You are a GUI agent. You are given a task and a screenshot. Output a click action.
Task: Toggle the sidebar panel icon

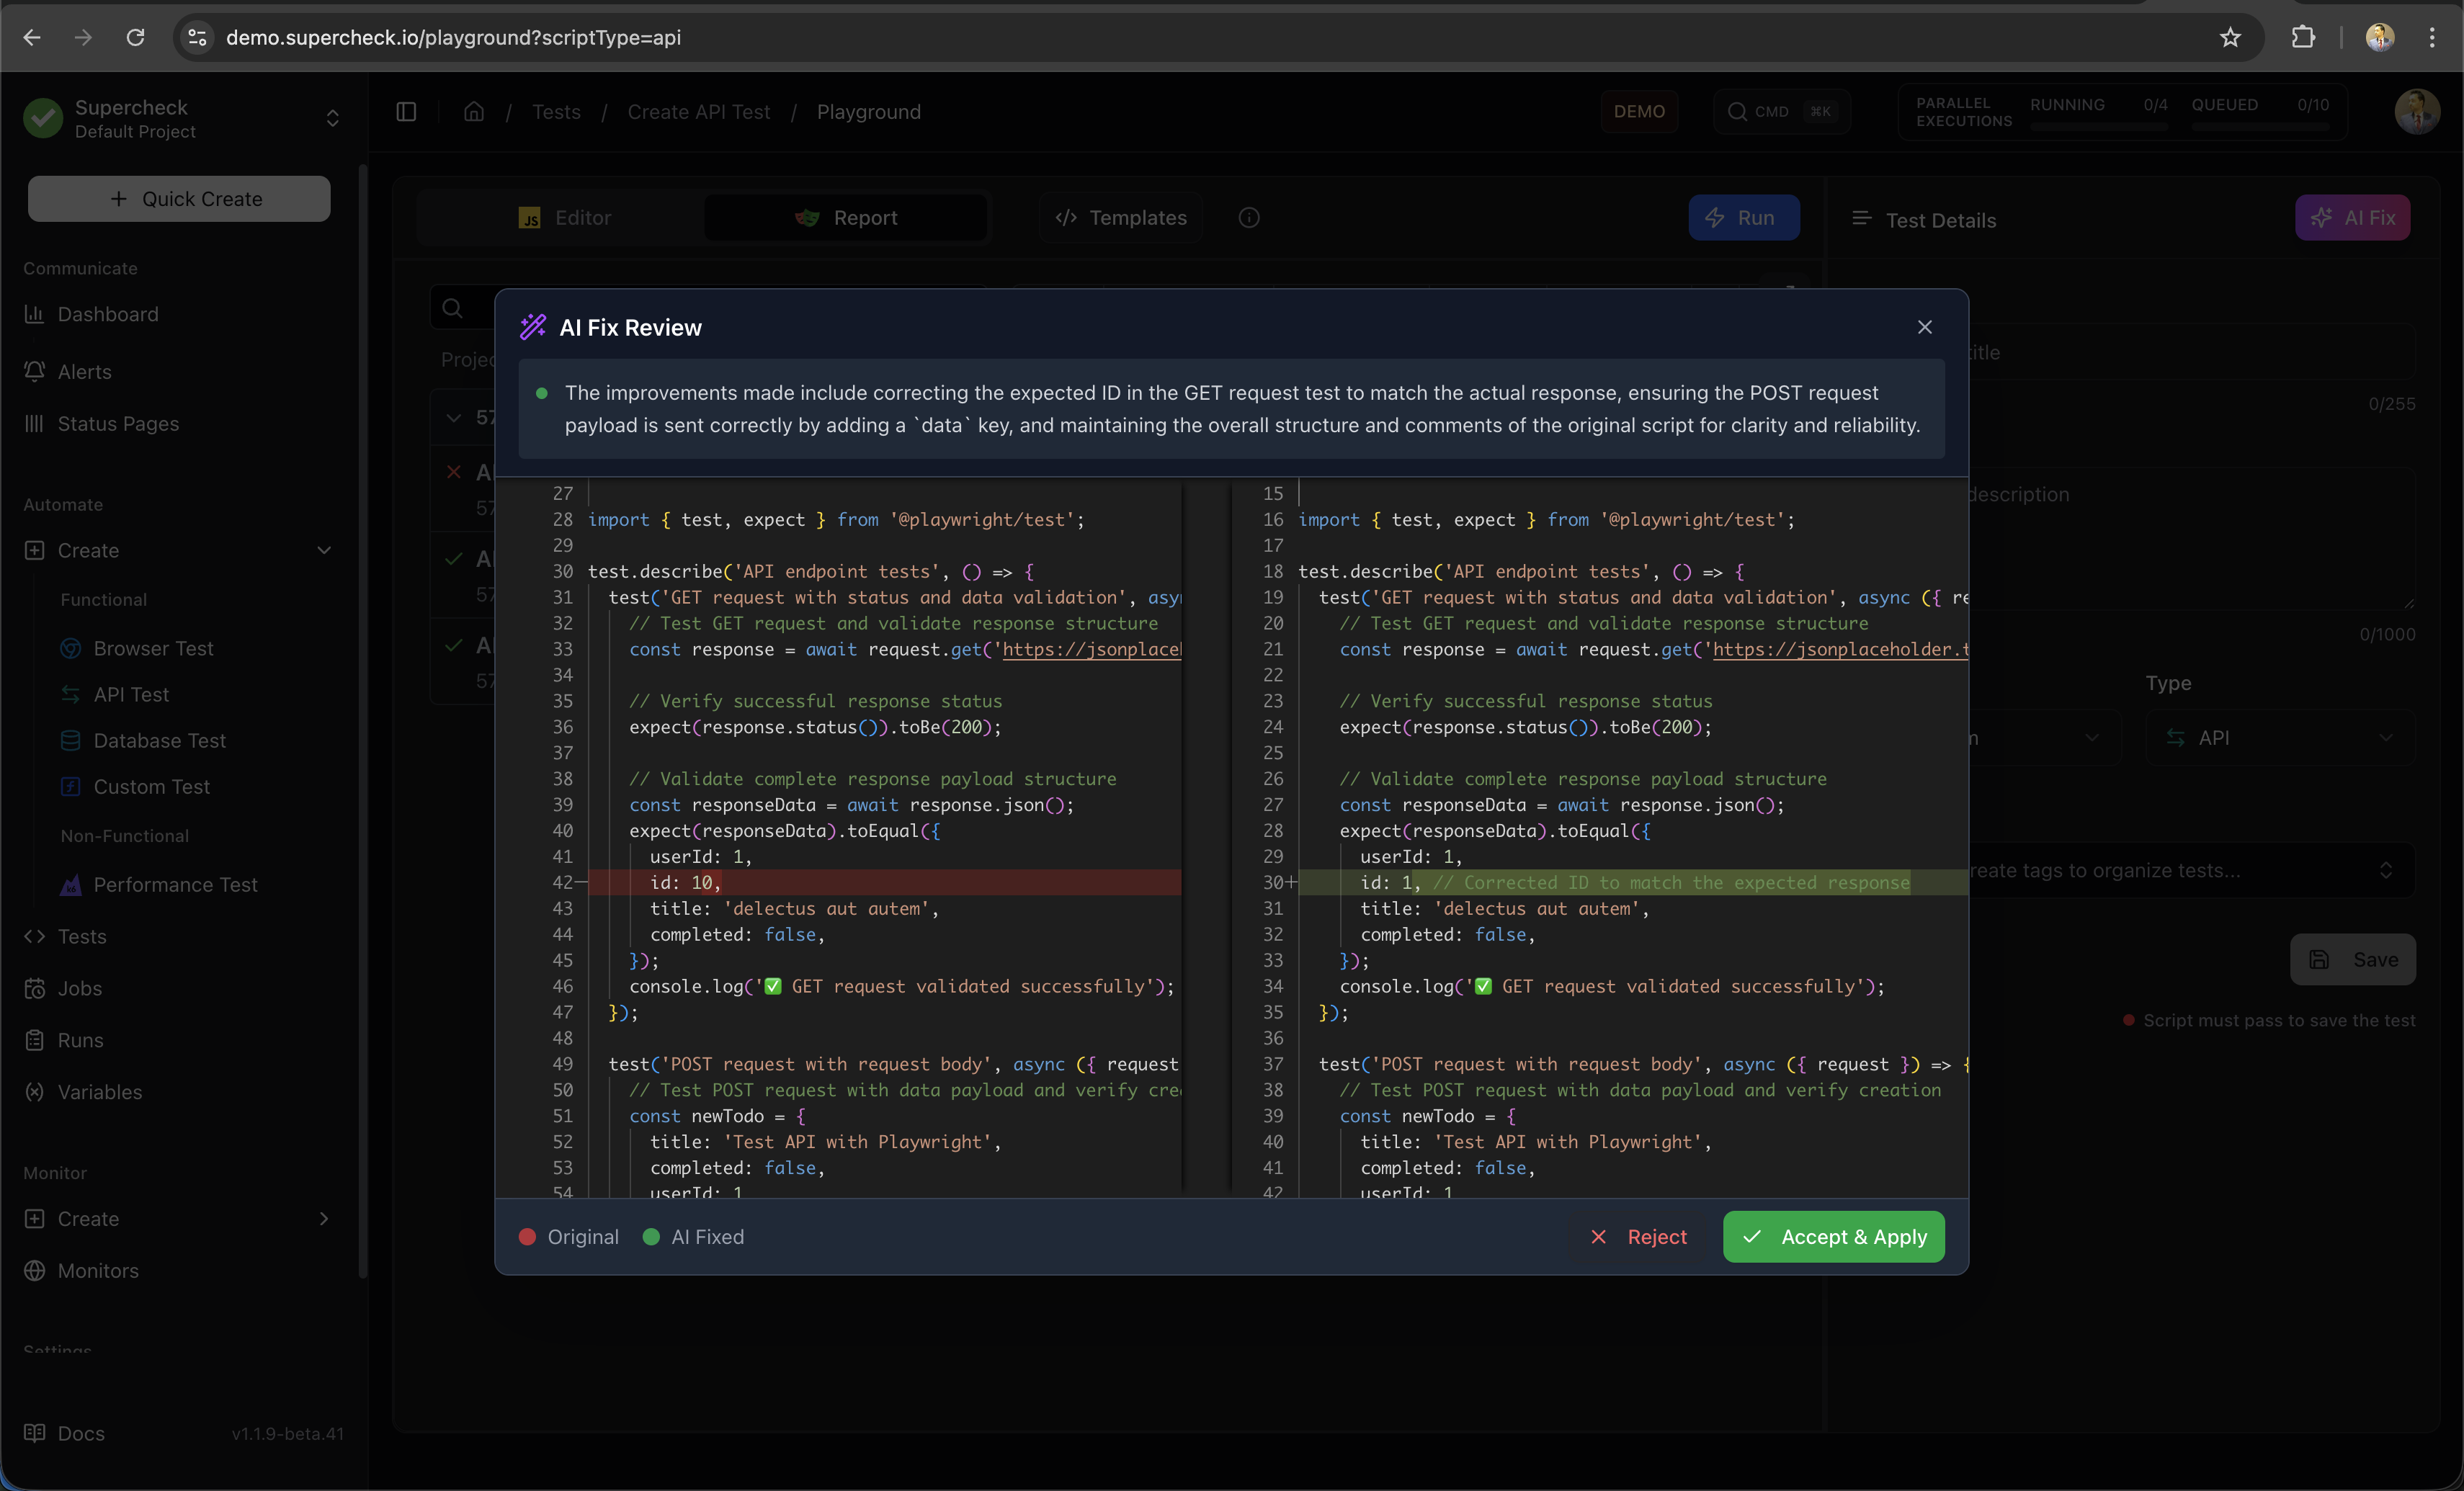tap(406, 112)
